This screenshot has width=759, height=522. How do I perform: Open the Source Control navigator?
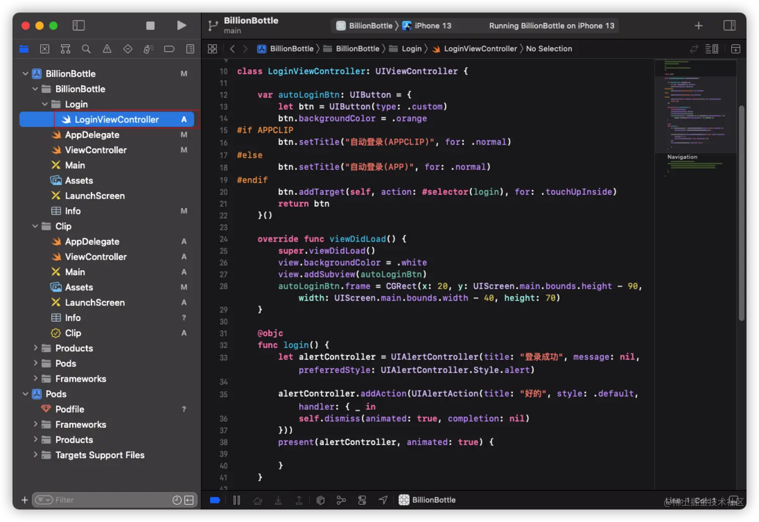tap(45, 49)
